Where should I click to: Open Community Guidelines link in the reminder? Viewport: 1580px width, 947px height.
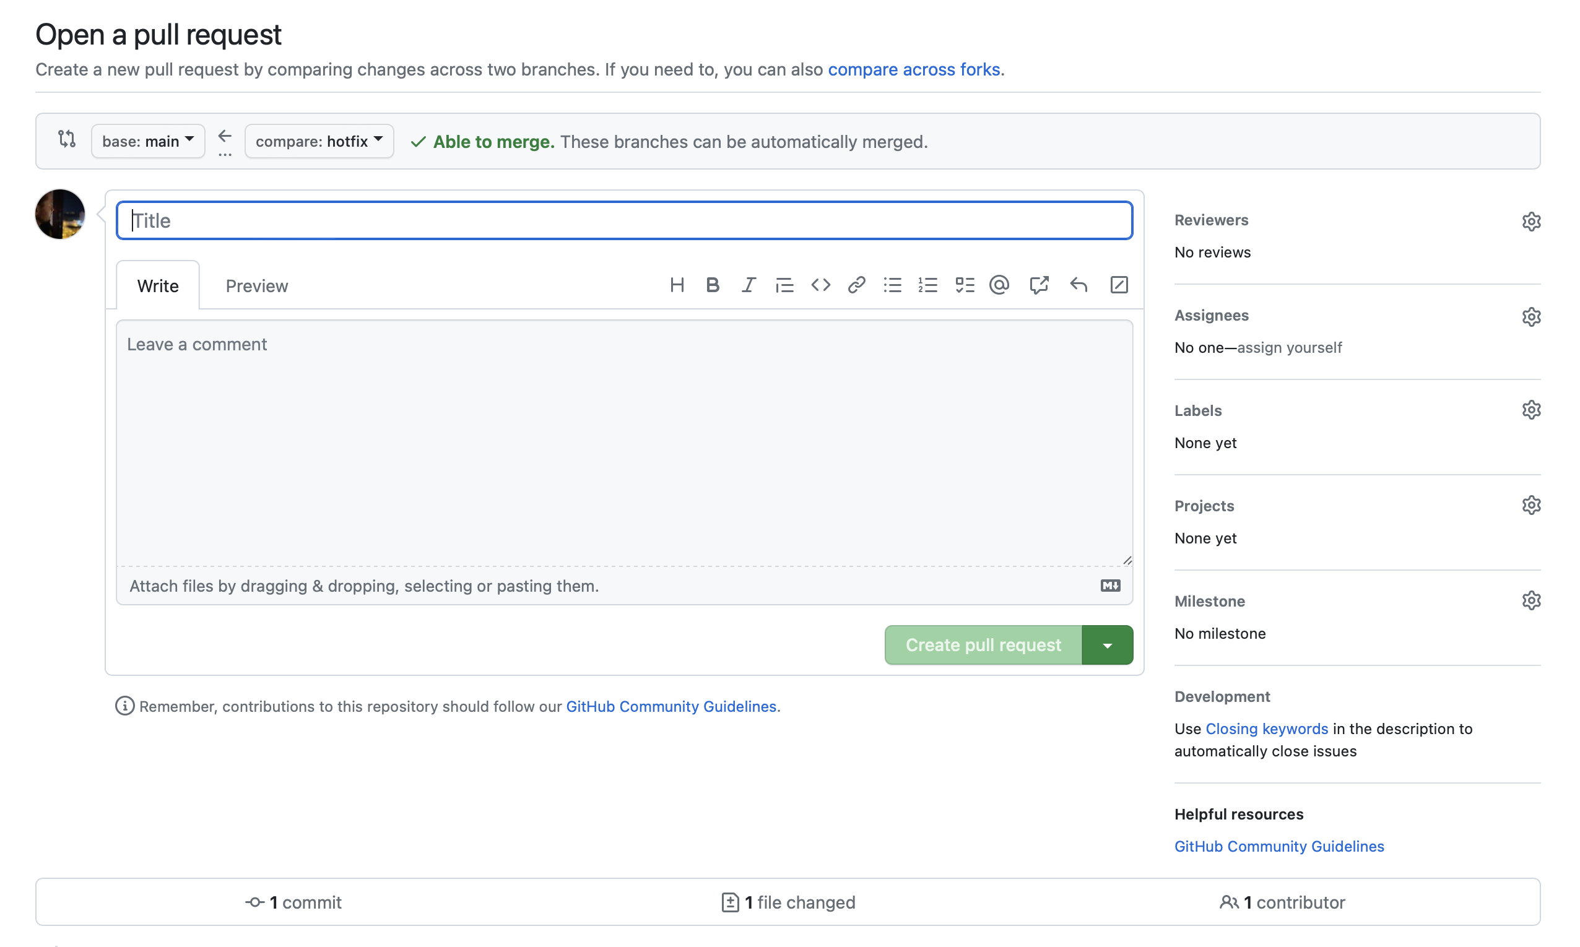point(671,706)
